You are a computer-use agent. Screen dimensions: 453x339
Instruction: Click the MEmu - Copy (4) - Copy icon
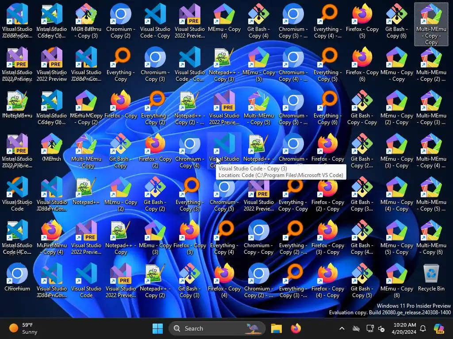tap(396, 195)
